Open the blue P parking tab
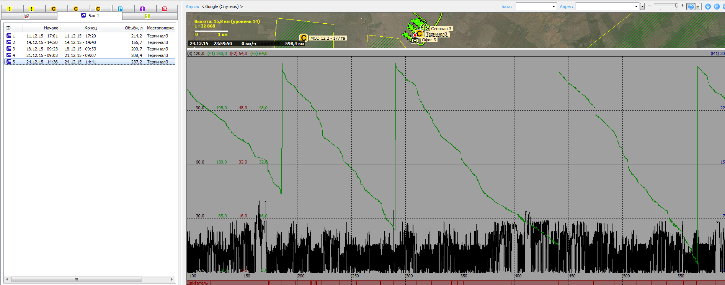This screenshot has height=285, width=725. click(120, 9)
